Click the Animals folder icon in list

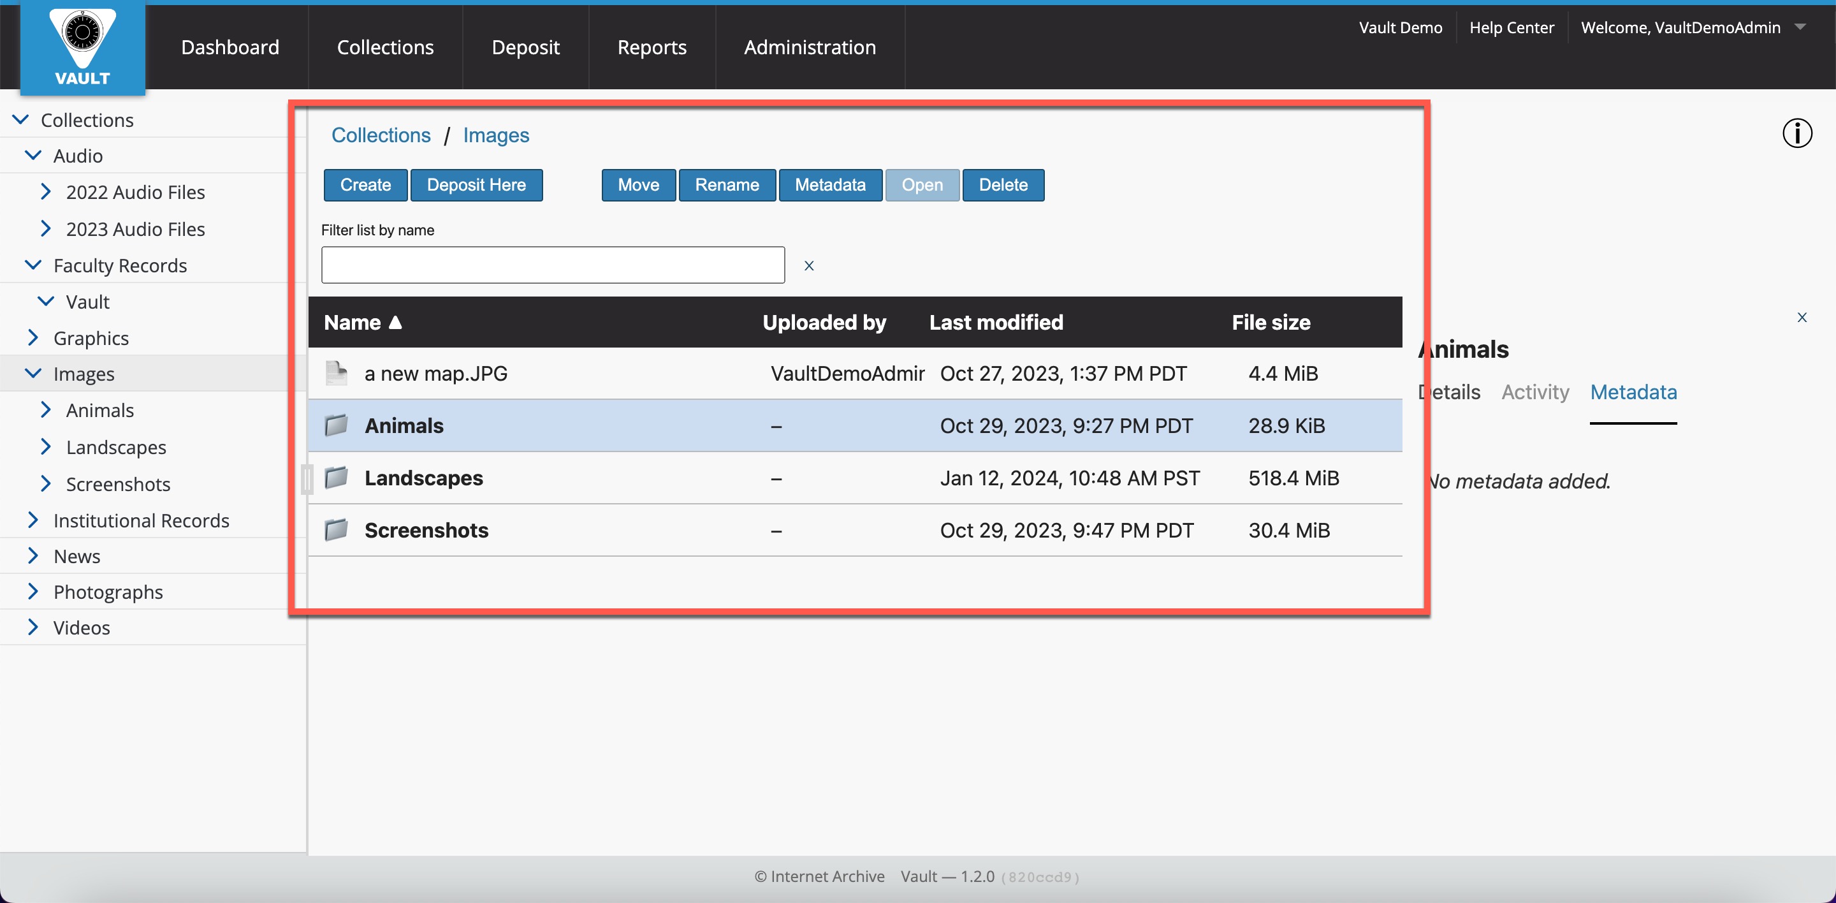(x=336, y=425)
